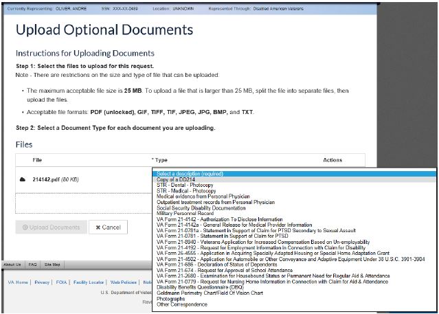Follow the Privacy link

[42, 282]
